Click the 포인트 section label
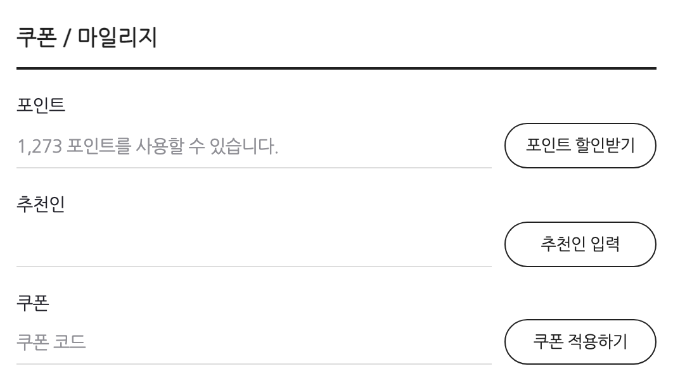 click(x=41, y=105)
